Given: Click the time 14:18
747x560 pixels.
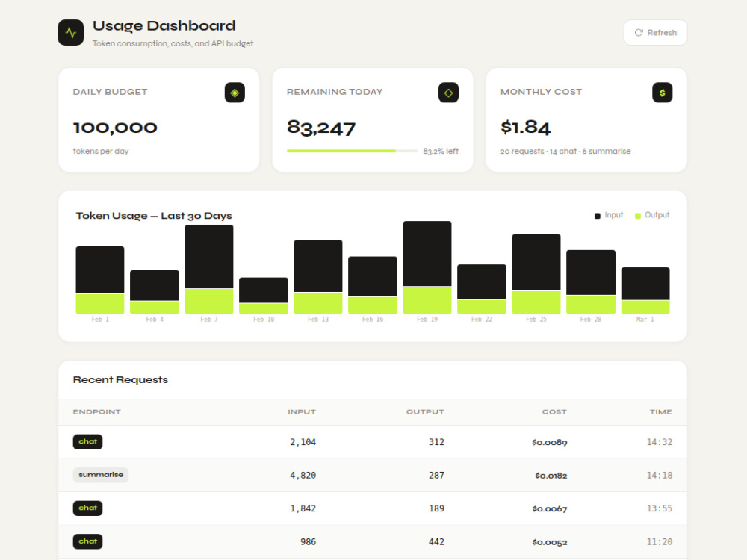Looking at the screenshot, I should click(660, 475).
